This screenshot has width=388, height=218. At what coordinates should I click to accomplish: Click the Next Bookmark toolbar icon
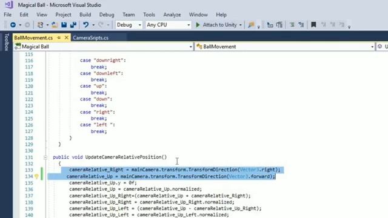coord(333,25)
